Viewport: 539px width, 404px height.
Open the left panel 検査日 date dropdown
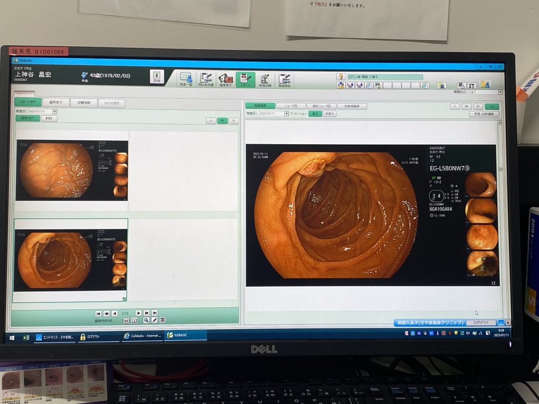pyautogui.click(x=54, y=112)
